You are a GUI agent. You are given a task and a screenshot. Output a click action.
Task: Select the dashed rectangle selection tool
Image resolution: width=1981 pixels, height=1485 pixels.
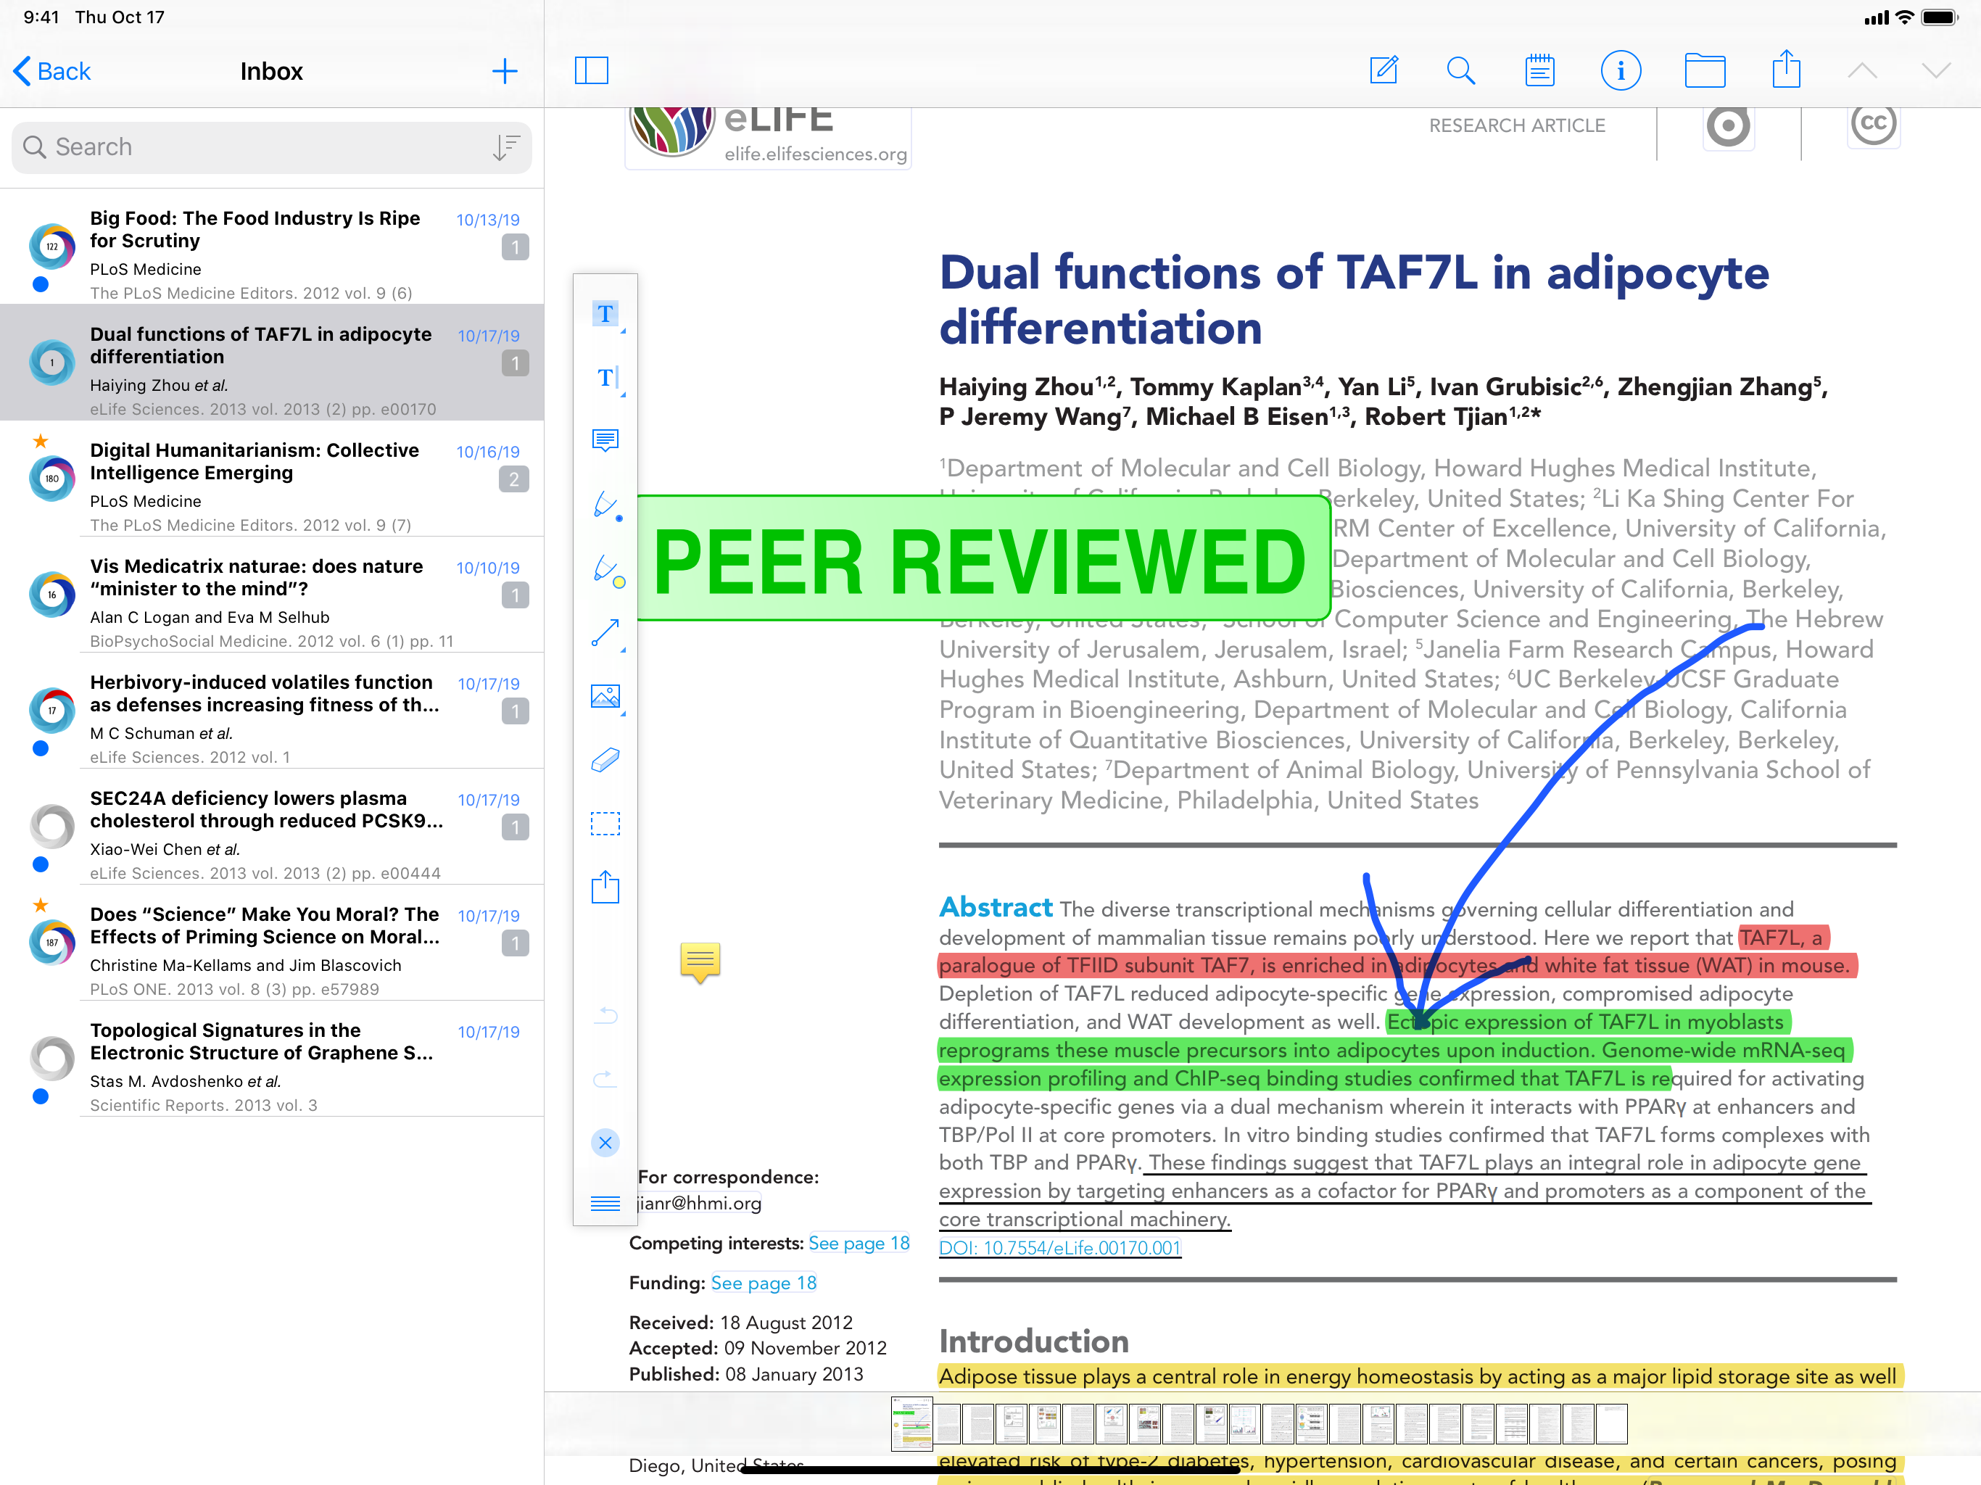tap(605, 823)
